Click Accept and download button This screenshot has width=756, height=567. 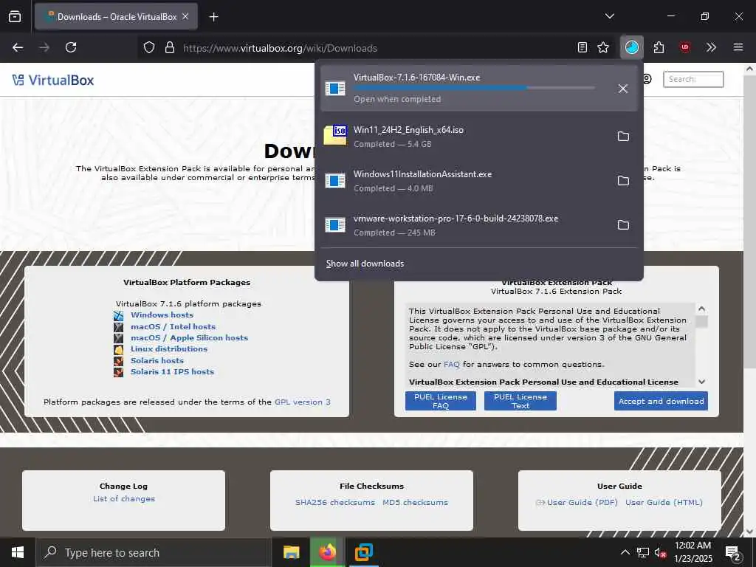click(x=661, y=401)
